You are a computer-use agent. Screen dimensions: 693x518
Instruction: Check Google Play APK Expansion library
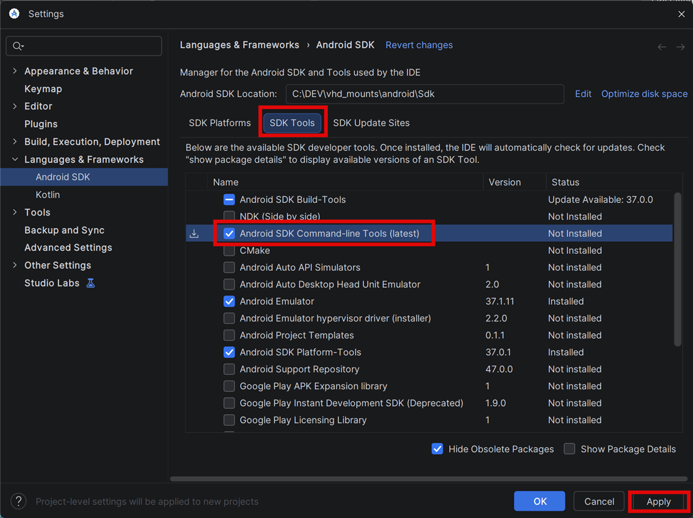(229, 386)
